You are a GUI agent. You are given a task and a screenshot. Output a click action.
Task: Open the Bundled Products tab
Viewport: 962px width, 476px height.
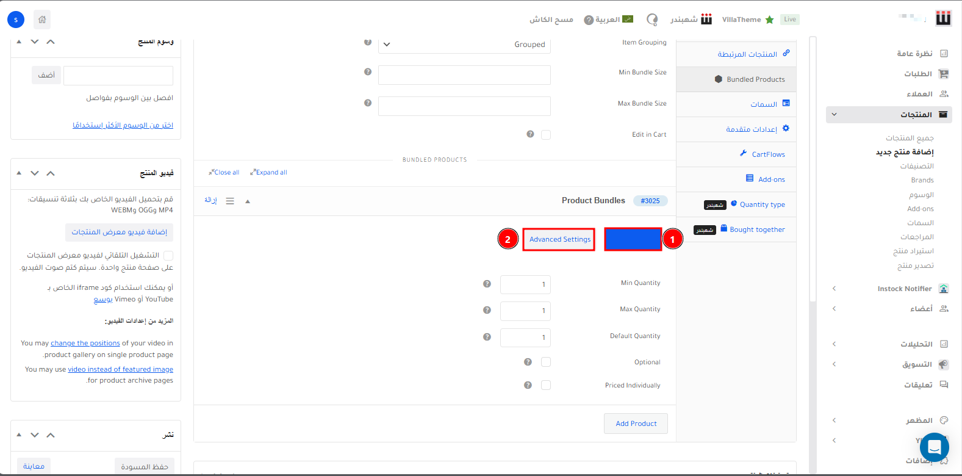tap(755, 79)
